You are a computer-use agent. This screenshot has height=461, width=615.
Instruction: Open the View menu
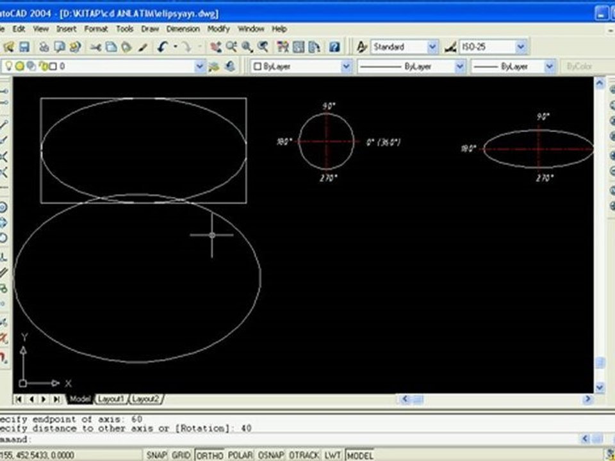pos(41,29)
